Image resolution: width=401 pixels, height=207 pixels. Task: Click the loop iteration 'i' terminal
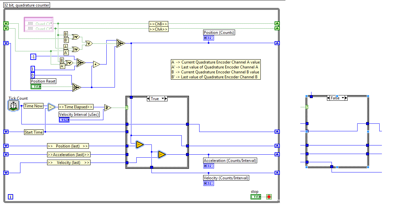click(x=11, y=197)
